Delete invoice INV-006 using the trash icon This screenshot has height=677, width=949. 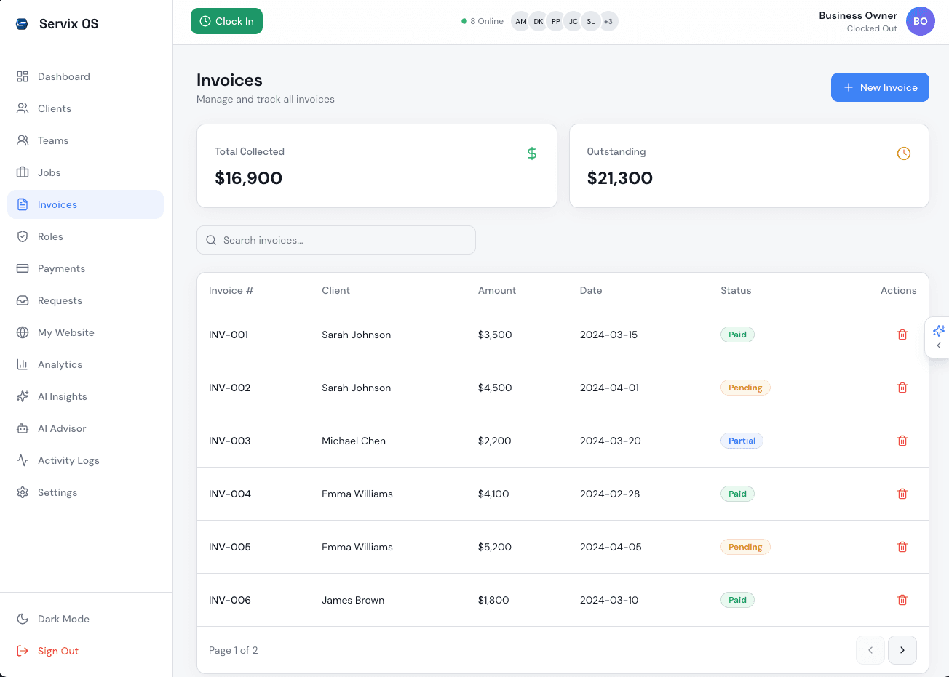(x=902, y=600)
